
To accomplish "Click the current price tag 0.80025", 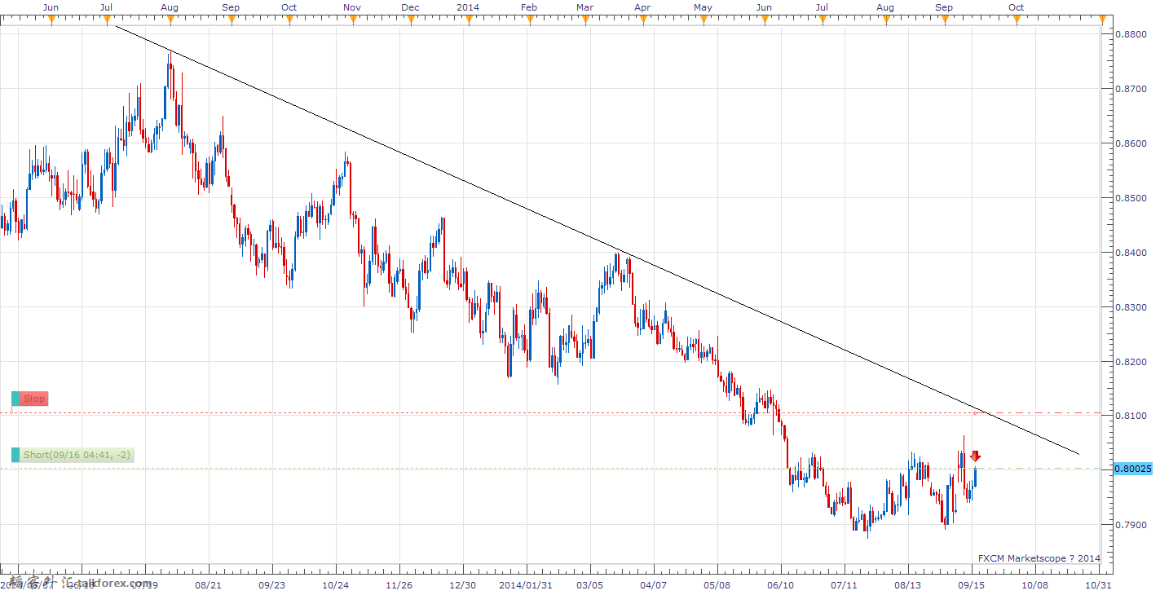I will coord(1131,469).
